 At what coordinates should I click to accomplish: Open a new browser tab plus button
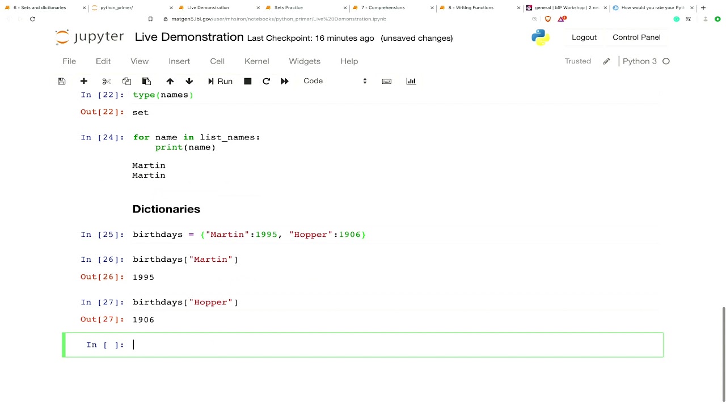point(703,8)
